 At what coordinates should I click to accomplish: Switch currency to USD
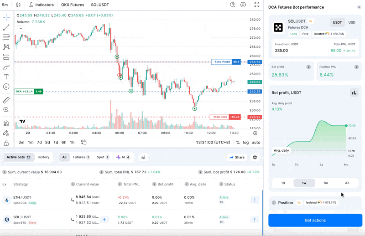tap(352, 22)
